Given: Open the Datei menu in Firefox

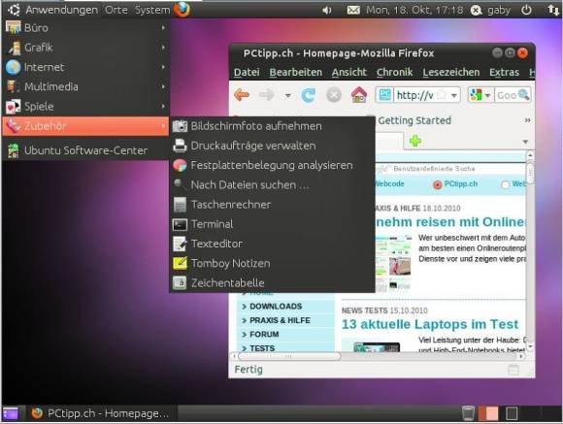Looking at the screenshot, I should pyautogui.click(x=247, y=72).
